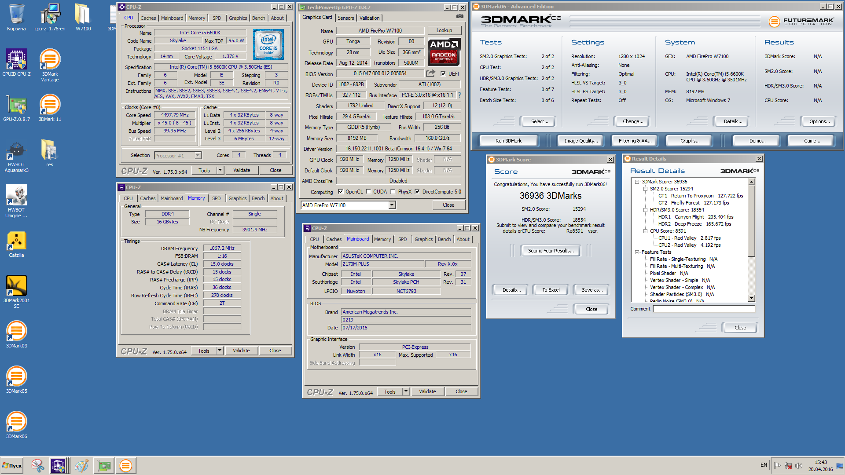Open the Processor #1 selection dropdown
This screenshot has width=845, height=475.
tap(198, 155)
